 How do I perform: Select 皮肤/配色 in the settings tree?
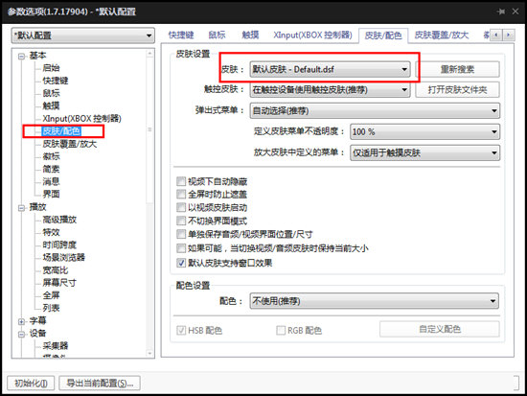[x=61, y=131]
